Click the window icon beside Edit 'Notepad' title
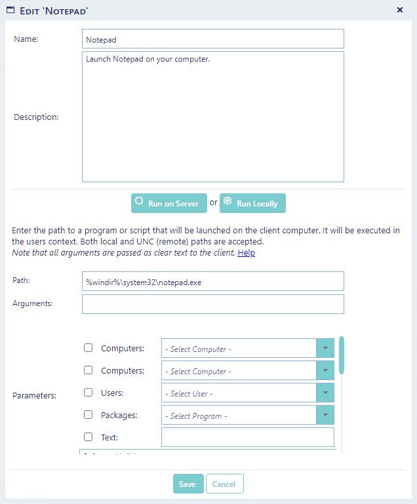 (x=10, y=10)
